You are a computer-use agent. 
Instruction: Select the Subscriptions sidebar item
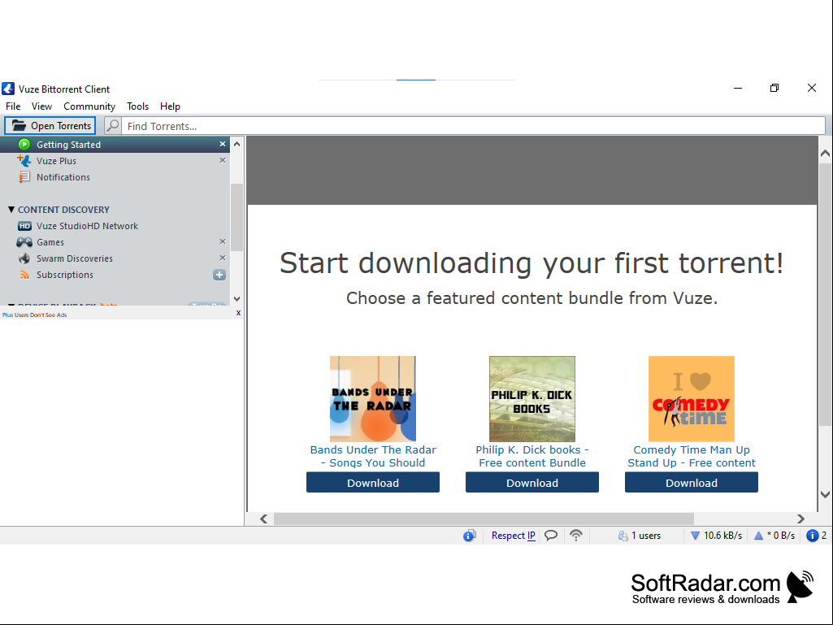pos(65,275)
